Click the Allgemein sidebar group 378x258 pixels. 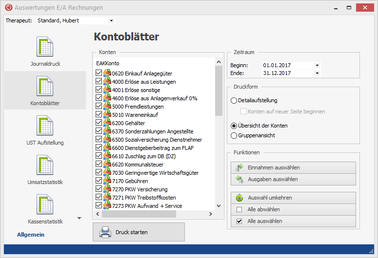(31, 235)
